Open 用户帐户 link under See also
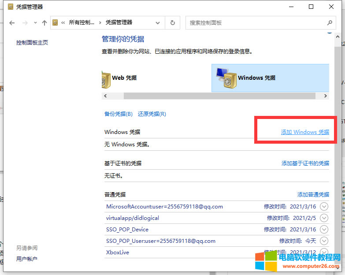The image size is (345, 275). (x=26, y=259)
